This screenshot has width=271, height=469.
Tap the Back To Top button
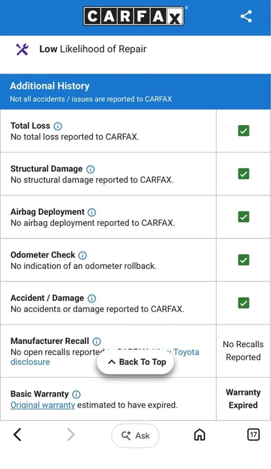tap(135, 362)
